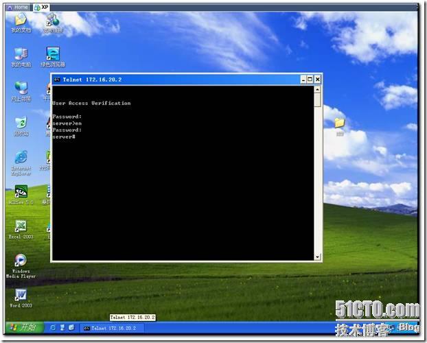Click the Telnet window title-bar console icon
427x343 pixels.
tap(57, 80)
